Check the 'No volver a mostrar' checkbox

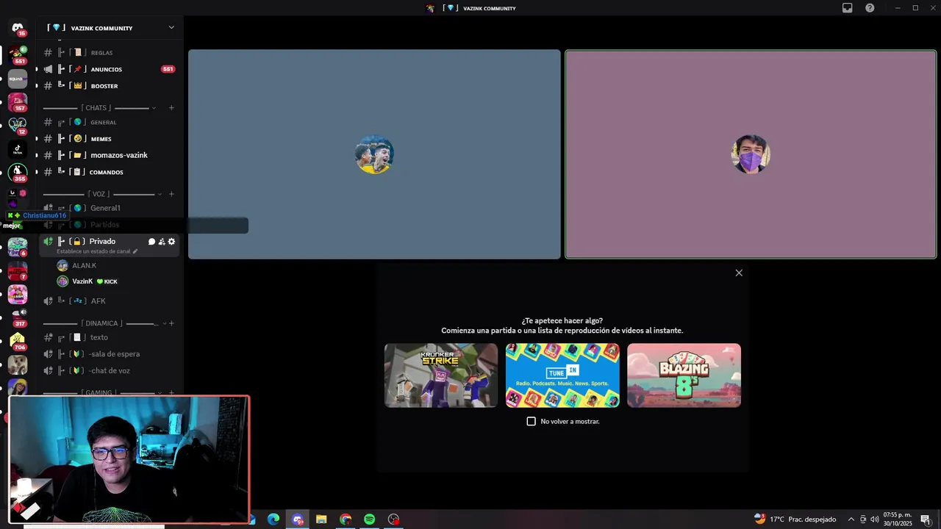532,421
